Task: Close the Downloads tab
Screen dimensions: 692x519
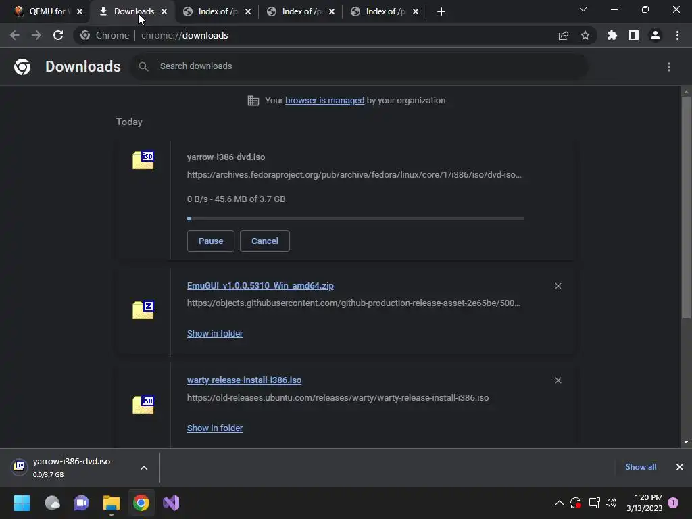Action: 164,11
